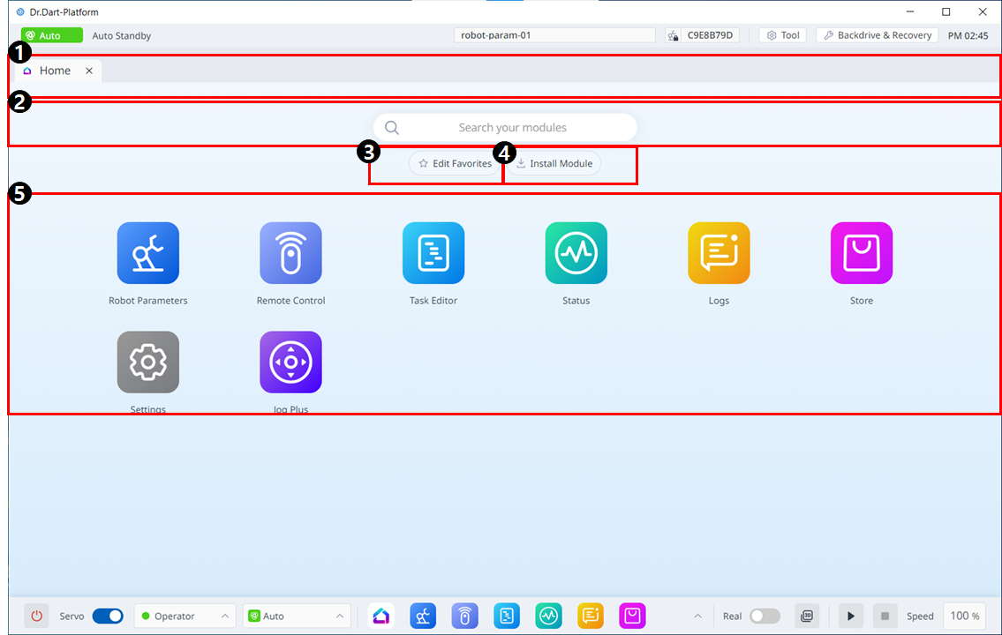
Task: Open the Settings module
Action: click(x=147, y=362)
